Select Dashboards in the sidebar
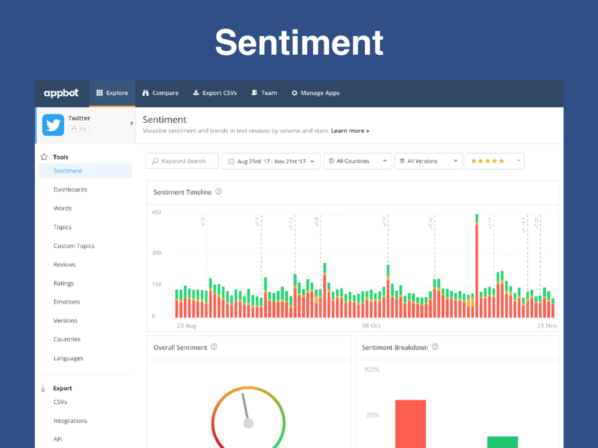 click(70, 189)
